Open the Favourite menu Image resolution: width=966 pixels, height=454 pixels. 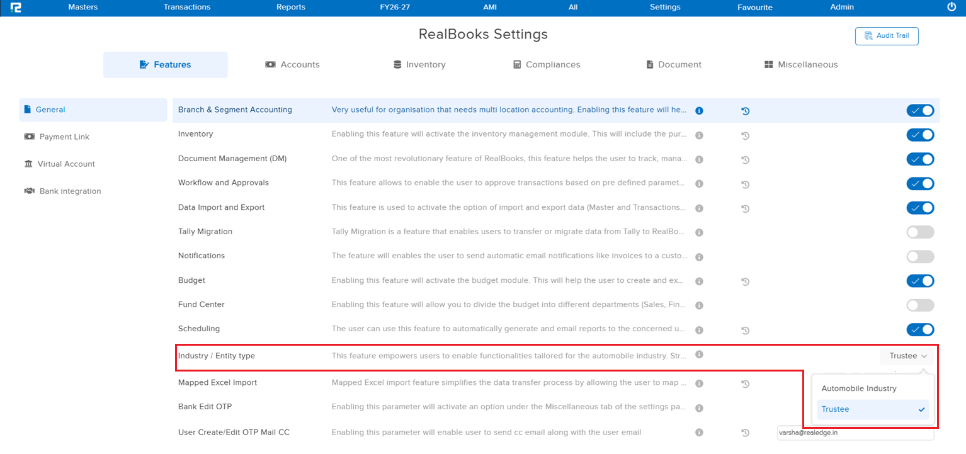coord(755,8)
